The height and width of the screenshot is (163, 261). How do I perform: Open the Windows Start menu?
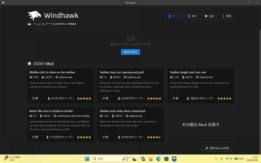(x=87, y=159)
